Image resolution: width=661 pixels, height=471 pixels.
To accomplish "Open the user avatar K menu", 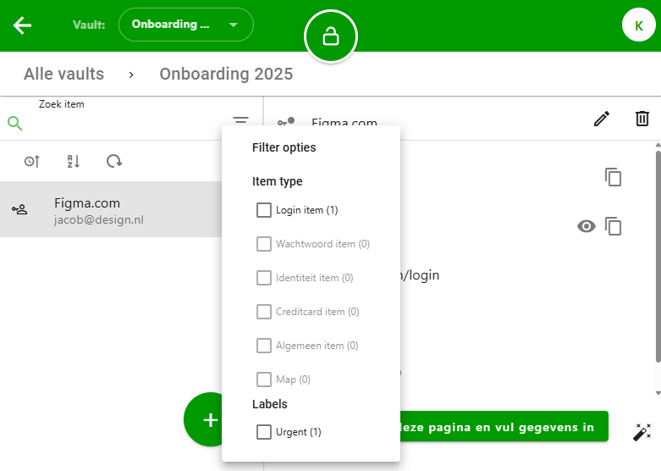I will [x=638, y=25].
